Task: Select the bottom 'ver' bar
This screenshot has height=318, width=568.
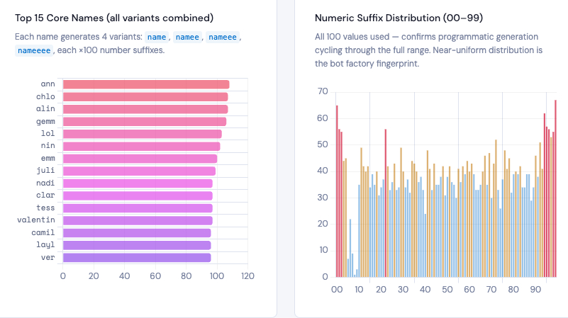Action: click(136, 258)
